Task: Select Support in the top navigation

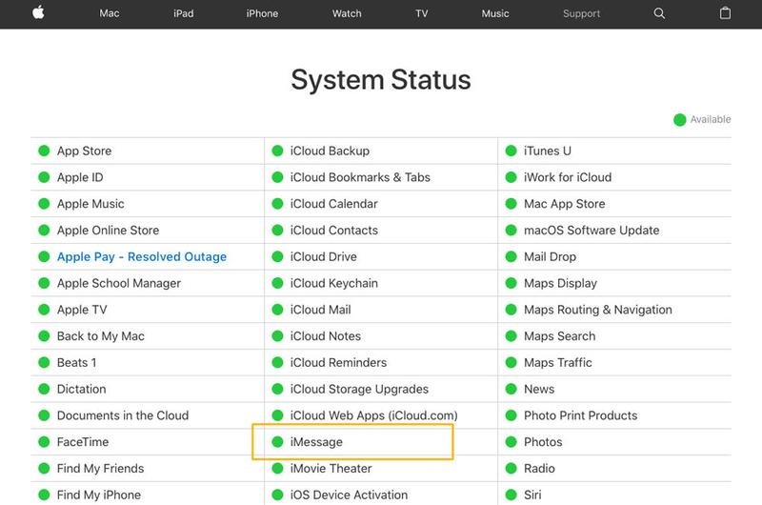Action: (581, 13)
